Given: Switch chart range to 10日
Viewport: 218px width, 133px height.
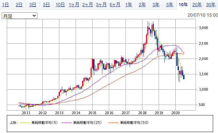Looking at the screenshot, I should click(x=60, y=5).
